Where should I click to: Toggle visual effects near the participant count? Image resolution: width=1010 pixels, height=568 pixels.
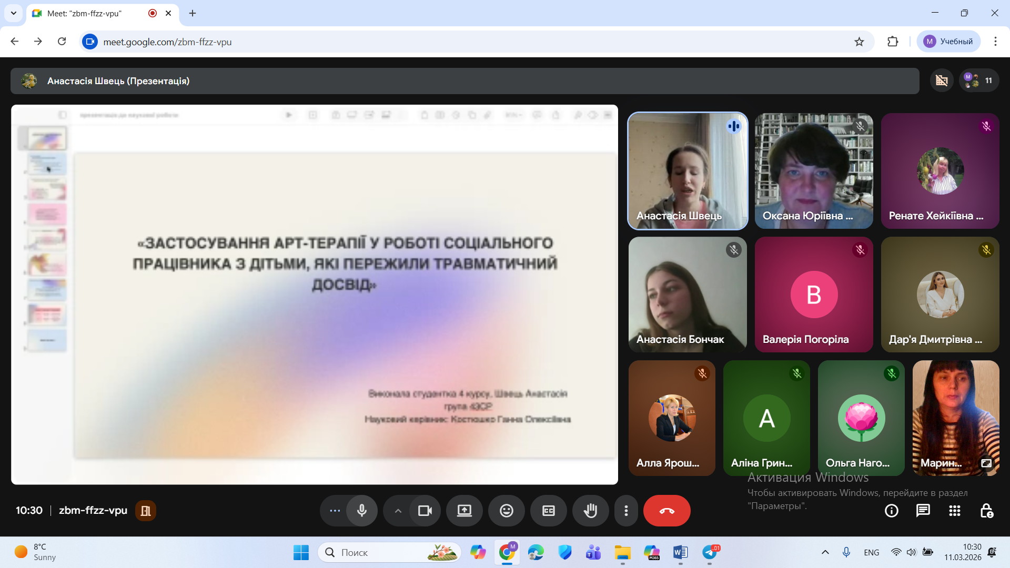tap(941, 80)
